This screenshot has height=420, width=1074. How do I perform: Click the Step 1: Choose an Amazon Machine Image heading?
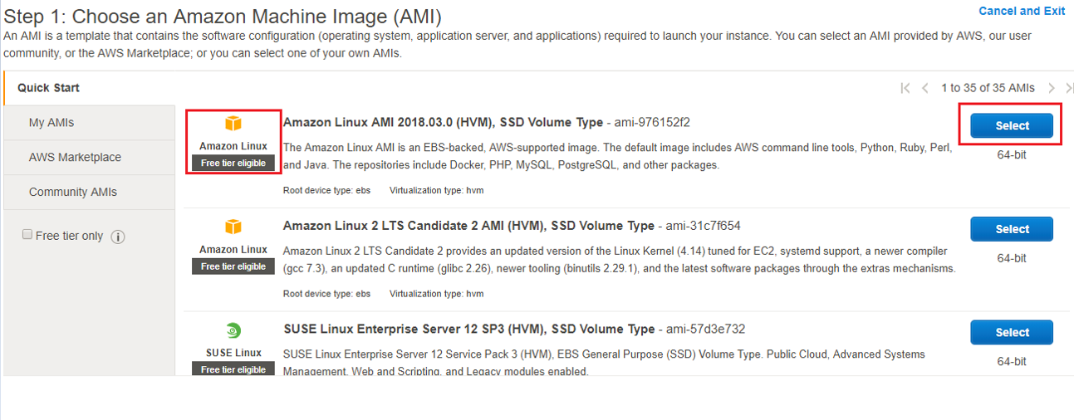223,17
